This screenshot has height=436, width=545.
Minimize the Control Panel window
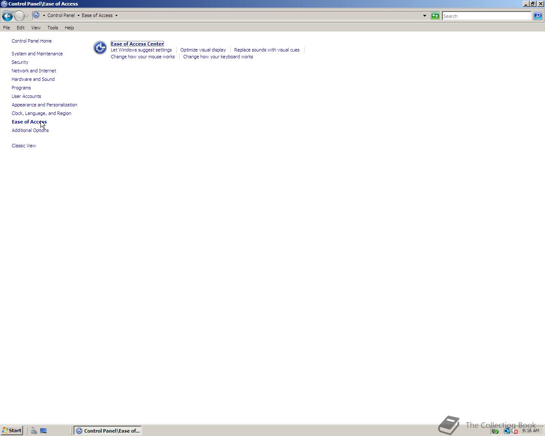tap(526, 3)
